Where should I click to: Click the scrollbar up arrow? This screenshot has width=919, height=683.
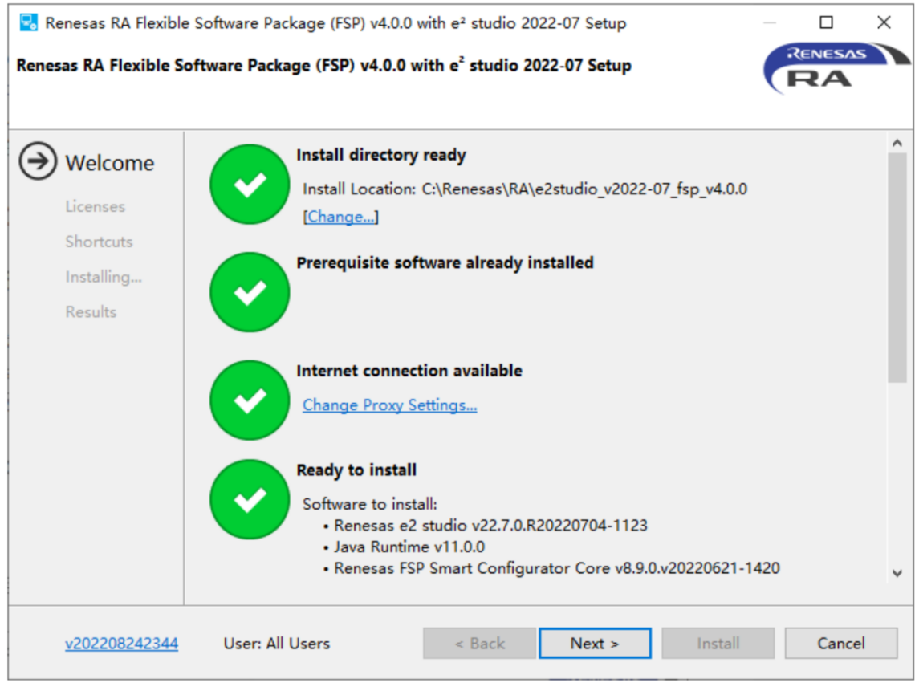pos(897,143)
